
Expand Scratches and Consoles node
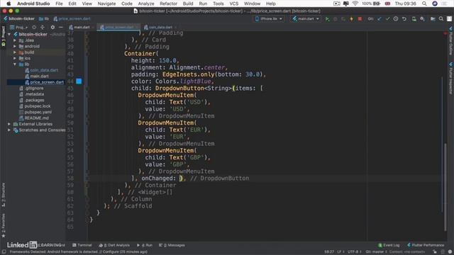click(x=9, y=130)
